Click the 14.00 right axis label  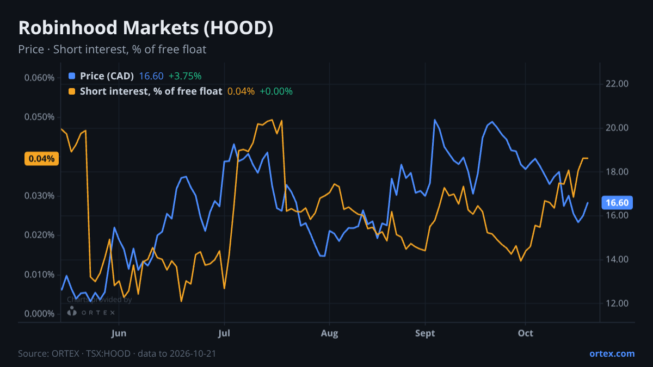617,259
